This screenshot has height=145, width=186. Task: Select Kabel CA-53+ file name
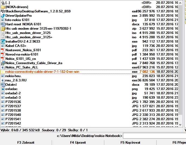tap(16, 46)
